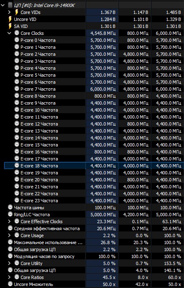Click the lightning icon beside SA VID
184x288 pixels.
tap(10, 26)
